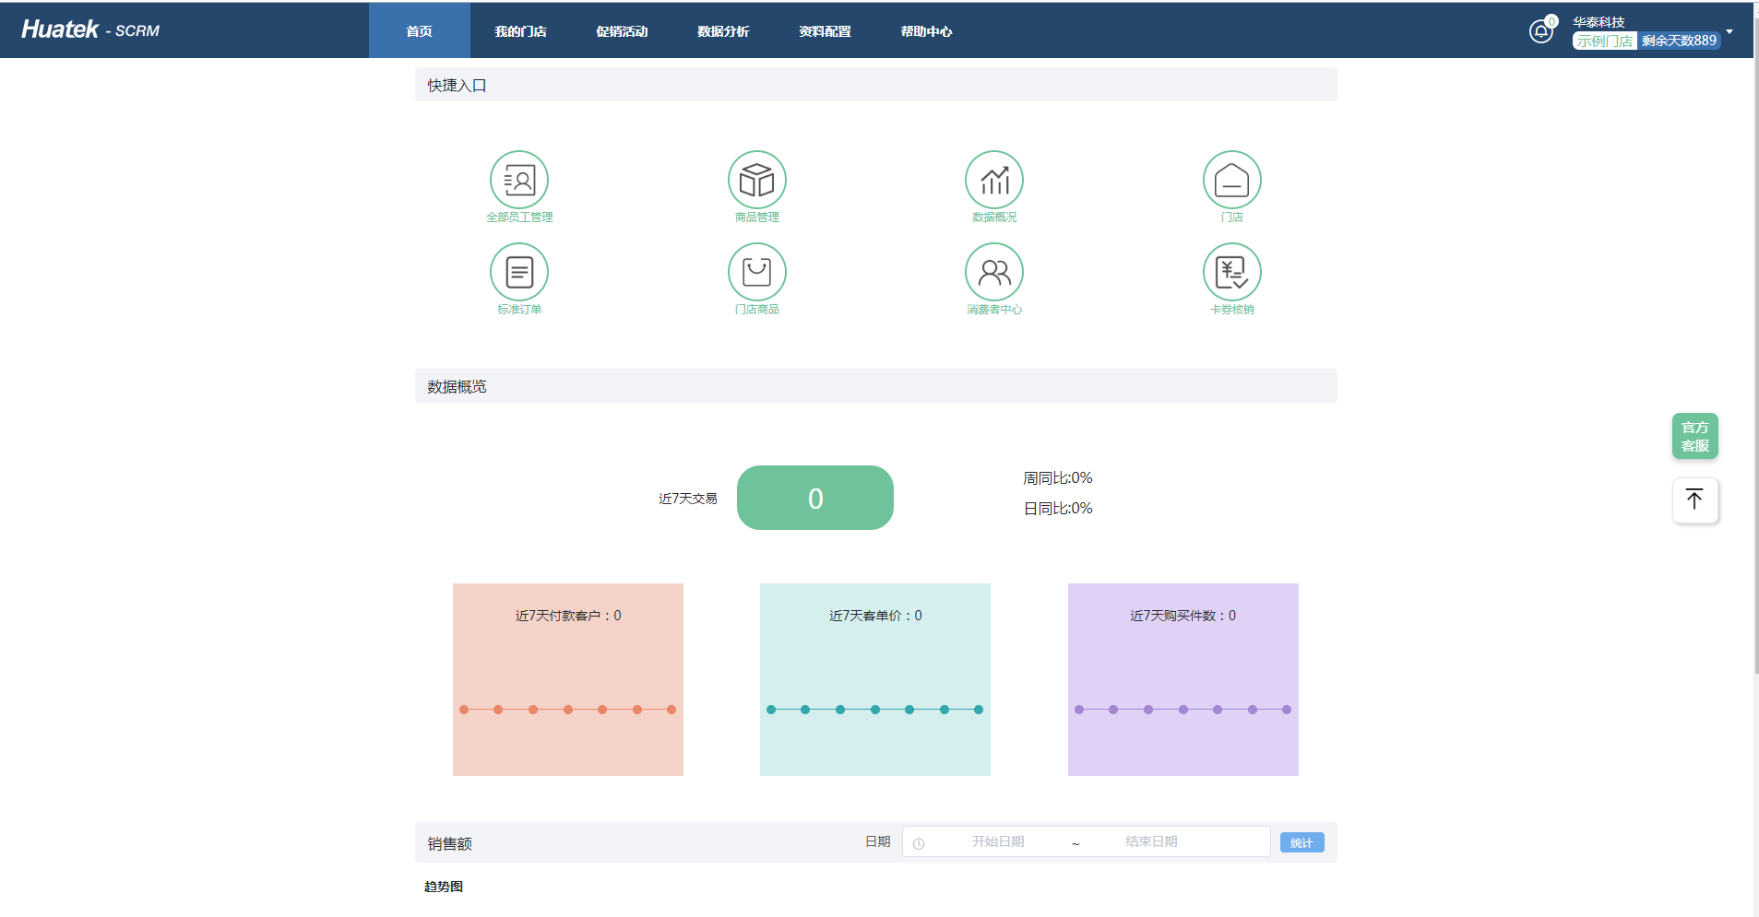Click the Huatek SCRM logo
This screenshot has height=917, width=1759.
click(90, 29)
